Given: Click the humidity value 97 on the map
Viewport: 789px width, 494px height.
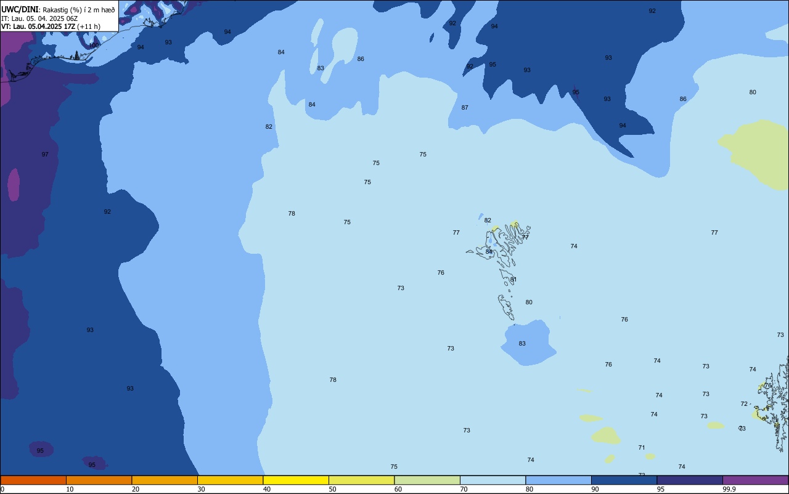Looking at the screenshot, I should (45, 154).
